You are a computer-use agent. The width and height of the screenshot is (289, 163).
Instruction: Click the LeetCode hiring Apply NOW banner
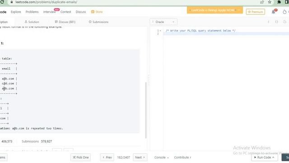tap(215, 10)
